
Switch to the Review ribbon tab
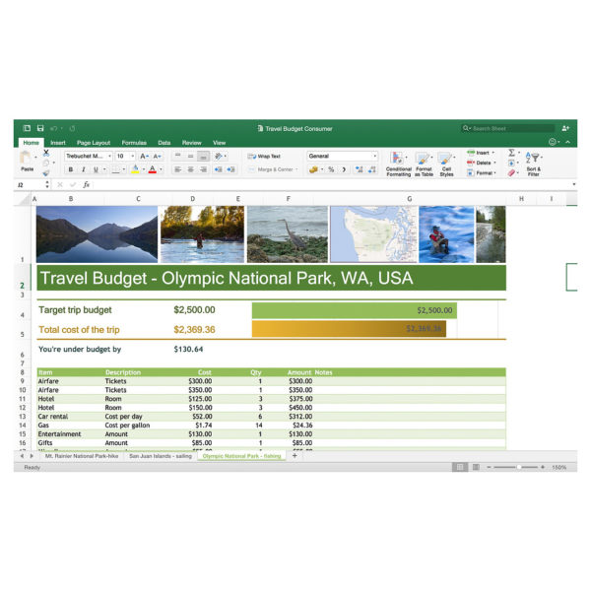[191, 143]
